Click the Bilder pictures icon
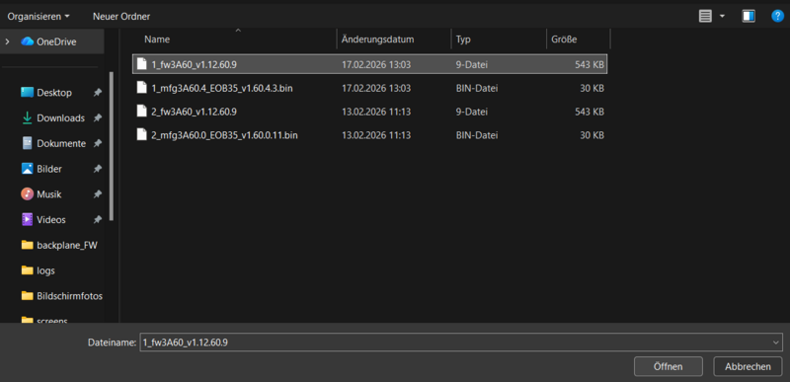The image size is (790, 382). point(28,169)
